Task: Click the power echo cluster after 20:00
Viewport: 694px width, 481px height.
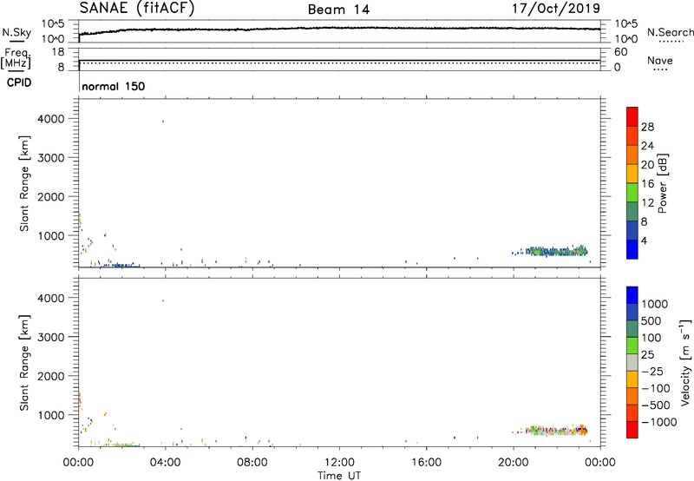Action: (556, 251)
